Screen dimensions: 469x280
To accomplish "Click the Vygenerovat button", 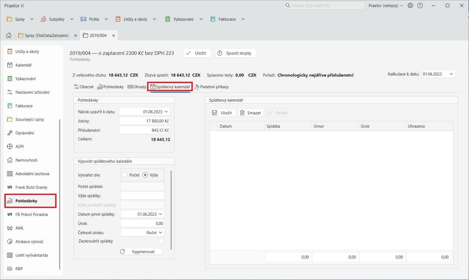I will tap(140, 252).
